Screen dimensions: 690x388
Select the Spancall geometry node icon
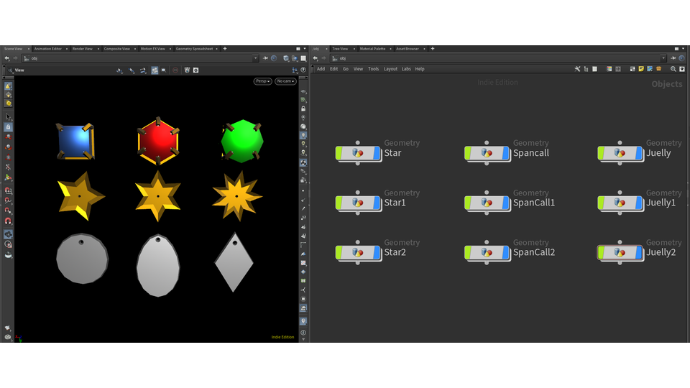click(x=487, y=153)
